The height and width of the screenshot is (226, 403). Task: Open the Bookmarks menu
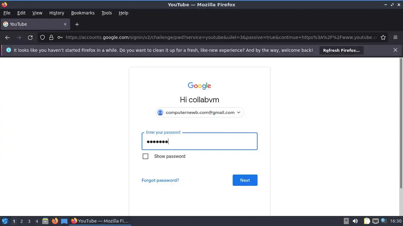(83, 13)
